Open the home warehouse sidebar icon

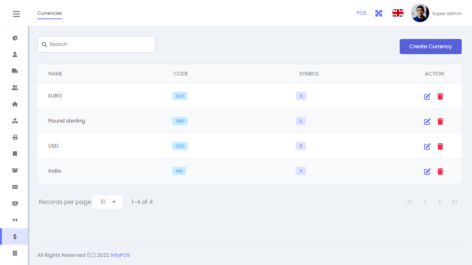(x=15, y=104)
